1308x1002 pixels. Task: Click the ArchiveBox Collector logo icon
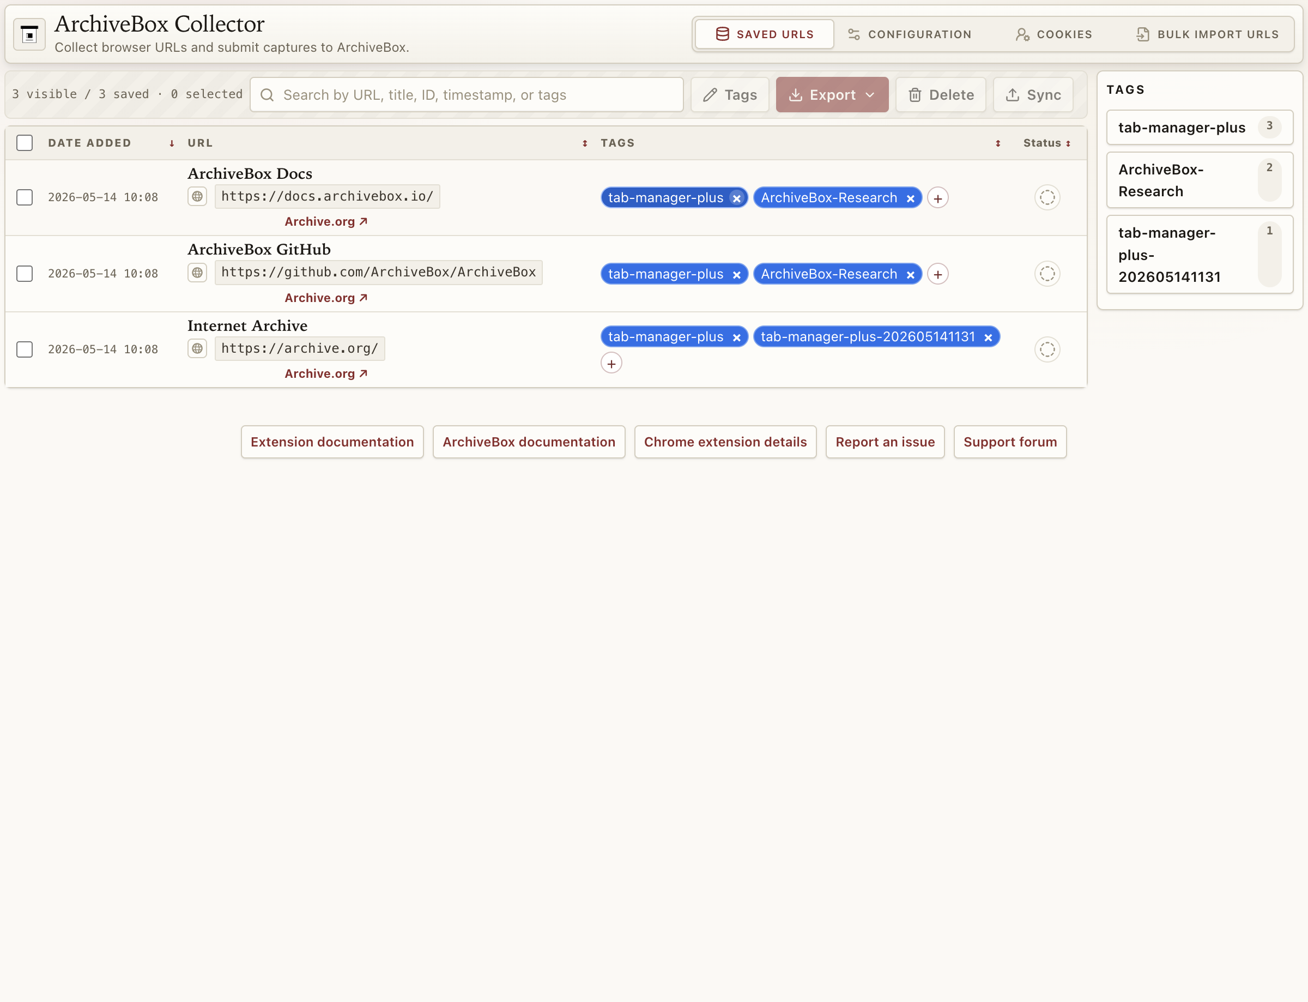29,34
